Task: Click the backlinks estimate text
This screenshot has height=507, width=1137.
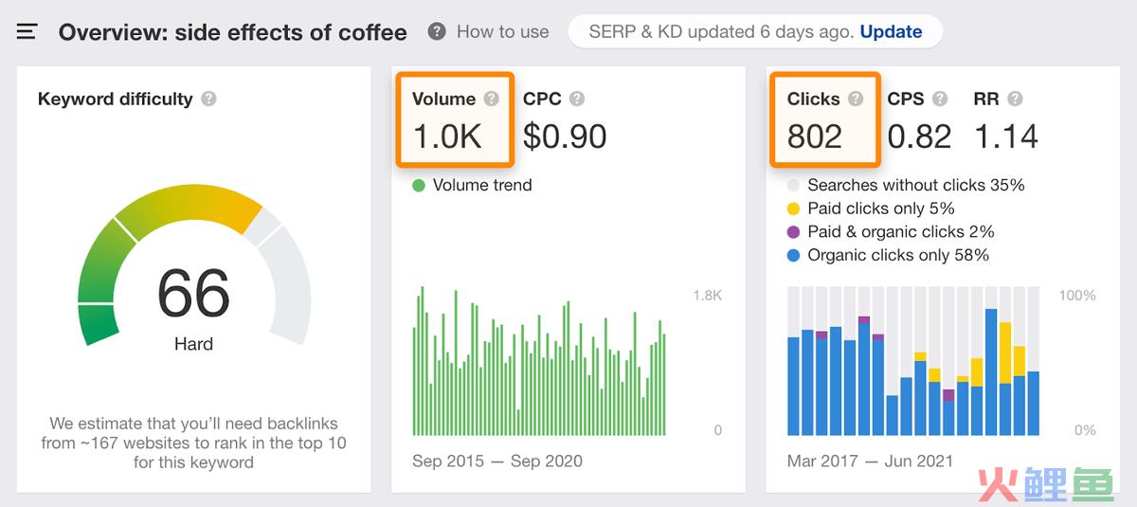Action: (x=193, y=444)
